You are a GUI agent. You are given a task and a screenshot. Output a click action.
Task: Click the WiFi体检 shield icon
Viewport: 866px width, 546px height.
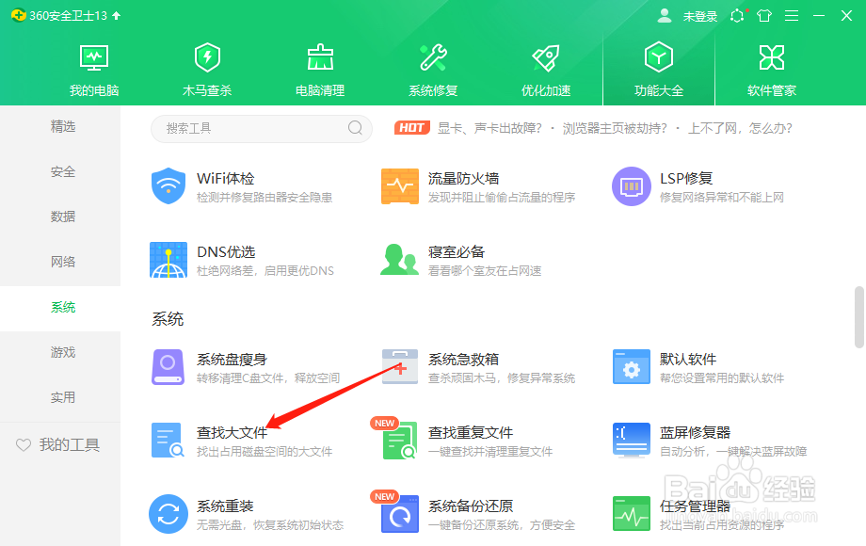coord(168,186)
